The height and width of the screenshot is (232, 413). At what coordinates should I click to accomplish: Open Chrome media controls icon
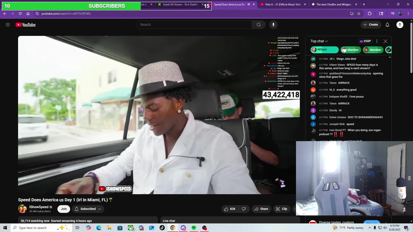click(x=393, y=14)
